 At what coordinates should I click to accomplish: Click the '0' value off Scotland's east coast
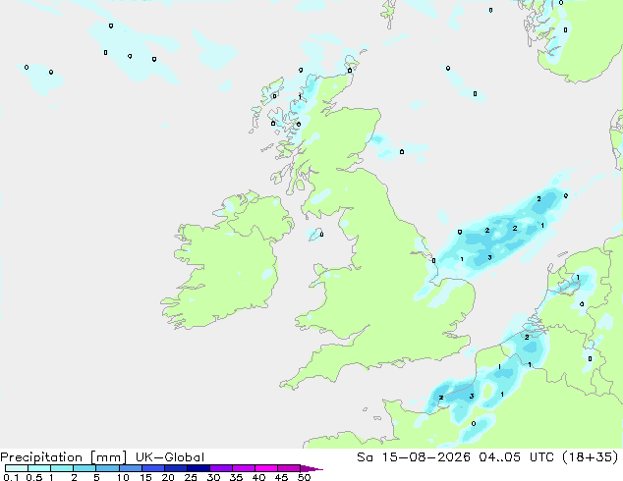(x=402, y=151)
